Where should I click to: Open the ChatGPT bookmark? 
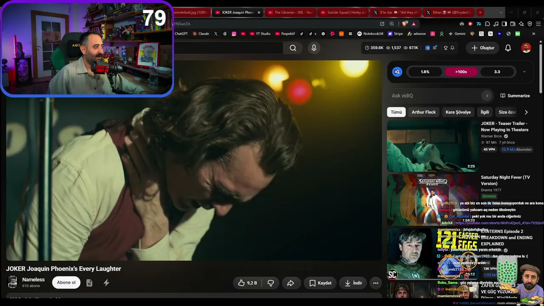[181, 34]
